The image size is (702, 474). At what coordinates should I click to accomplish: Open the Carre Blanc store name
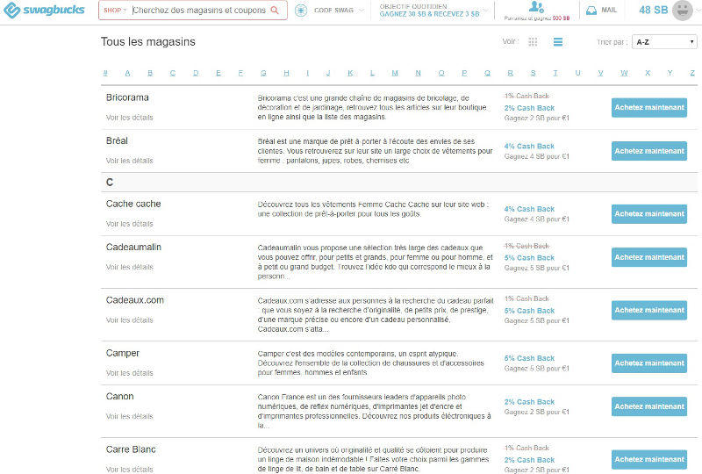pos(131,449)
